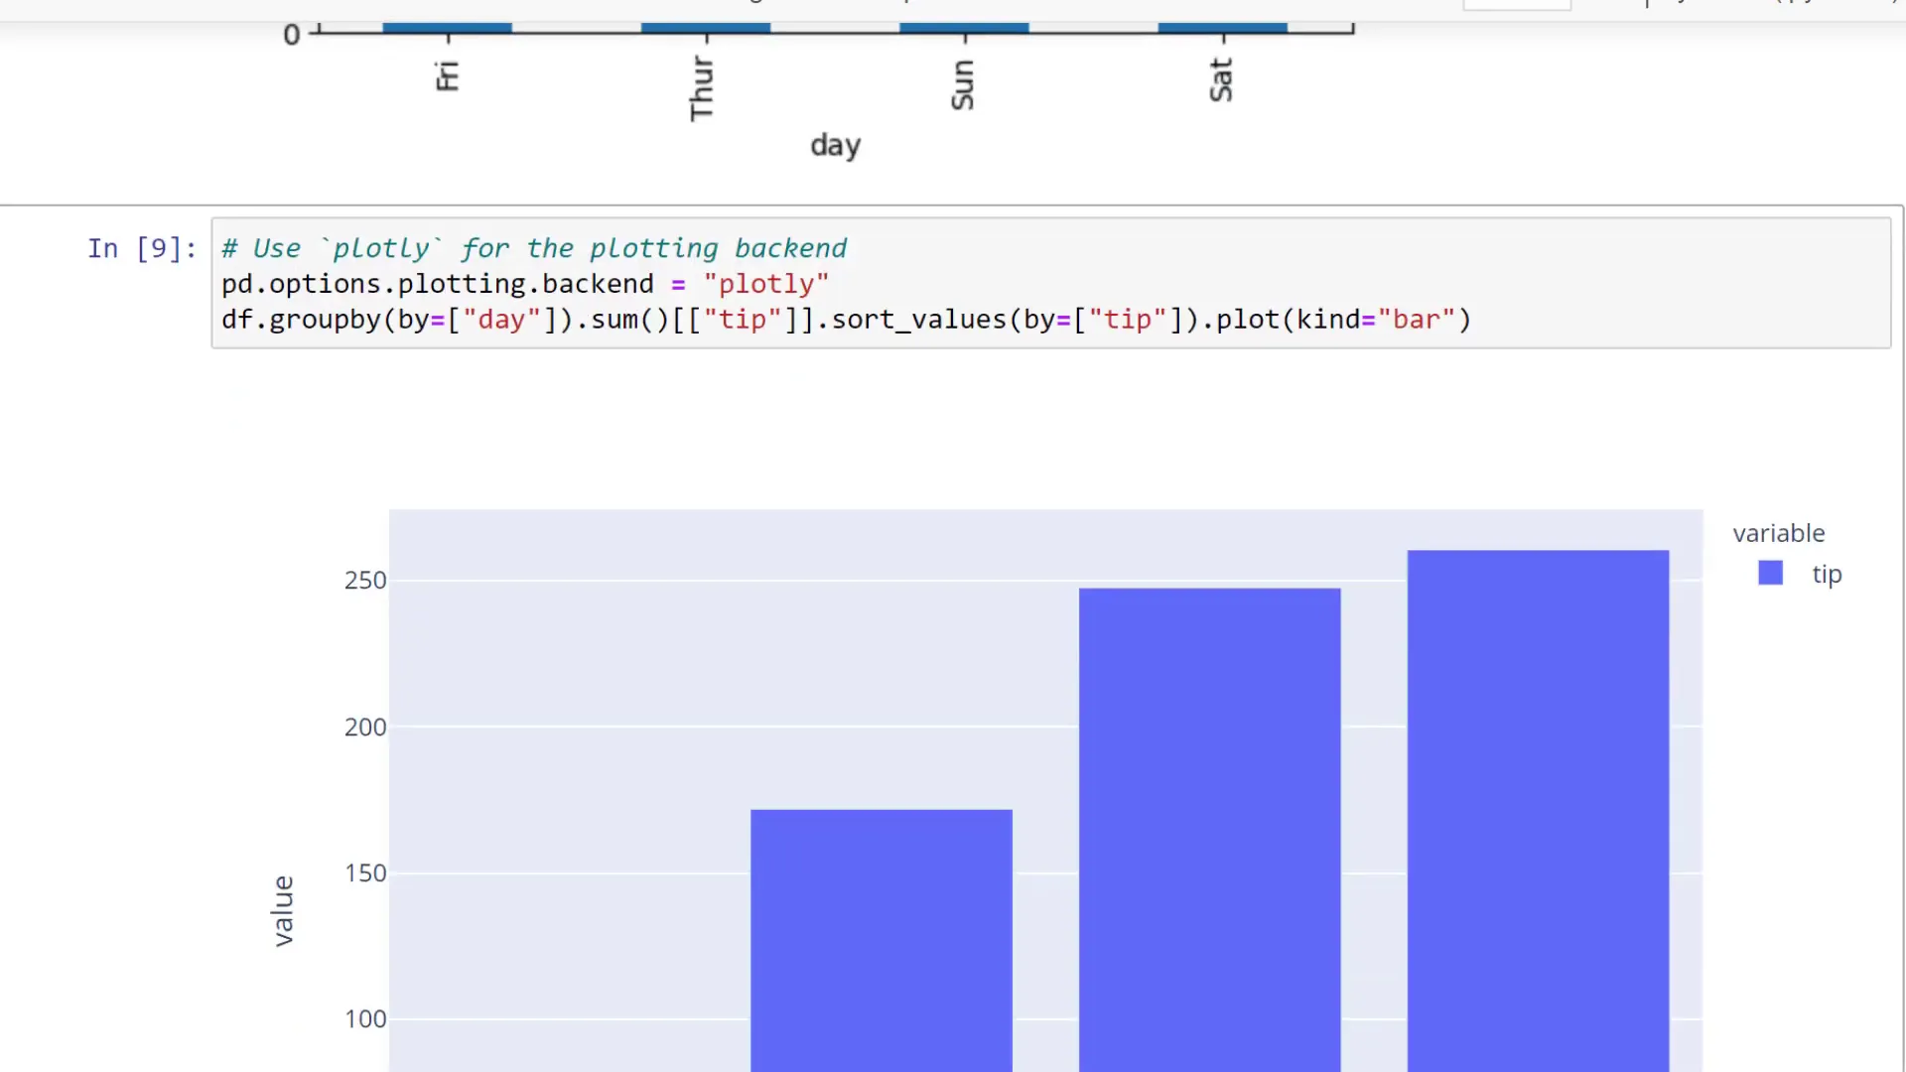Place the cursor on the plotly backend comment line
Viewport: 1906px width, 1072px height.
pos(533,248)
